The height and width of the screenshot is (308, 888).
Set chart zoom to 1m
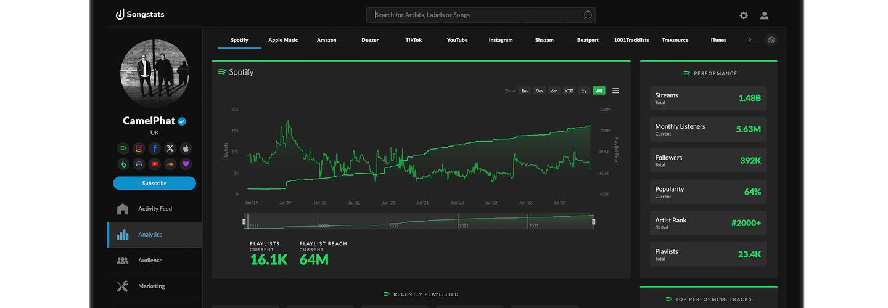pyautogui.click(x=524, y=91)
